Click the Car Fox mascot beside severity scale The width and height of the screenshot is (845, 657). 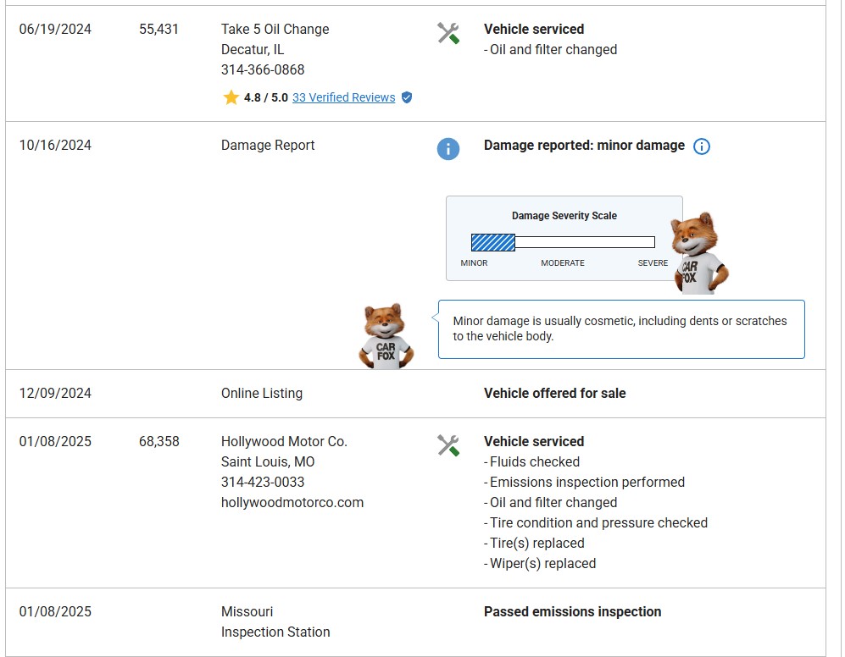[x=699, y=253]
